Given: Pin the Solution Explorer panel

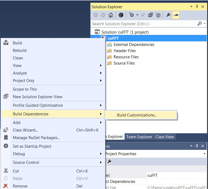Looking at the screenshot, I should point(197,6).
